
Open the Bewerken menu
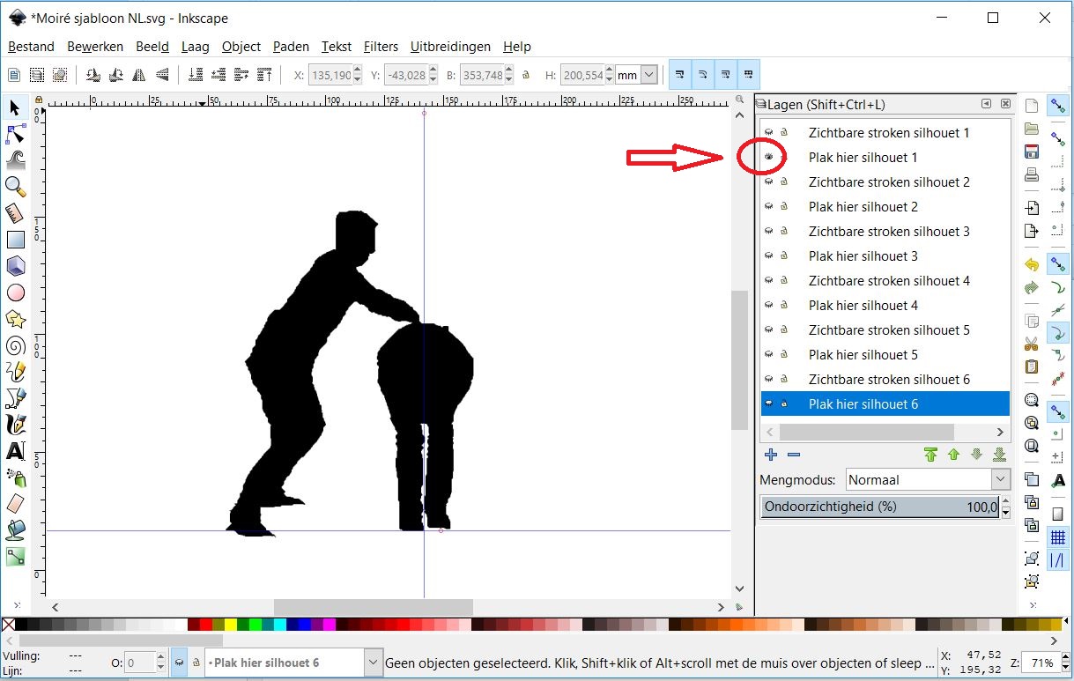tap(95, 47)
